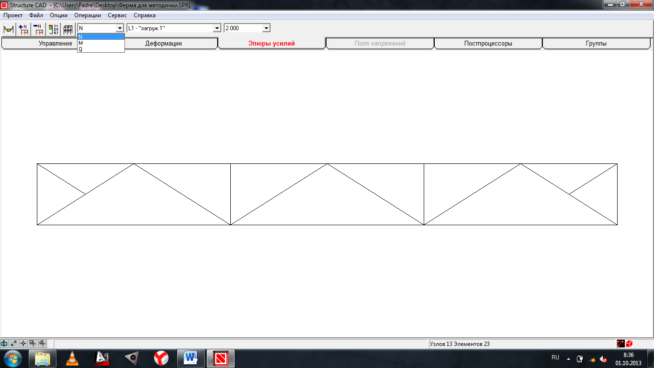Show hidden tray icons arrow
Screen dimensions: 654x368
[x=568, y=358]
